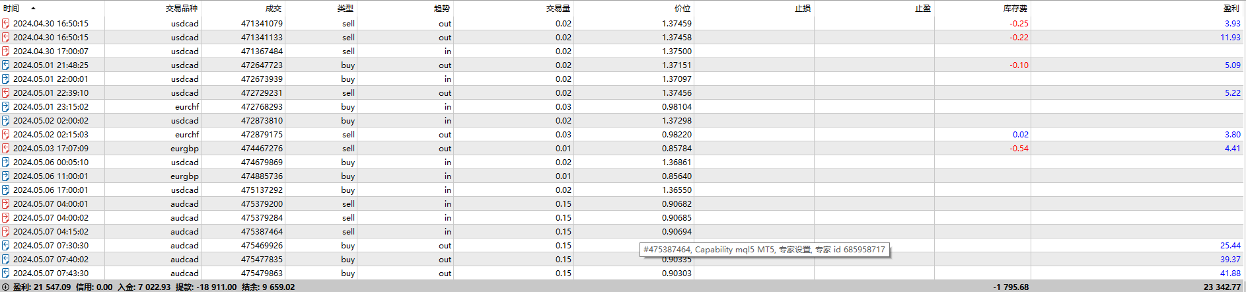This screenshot has height=292, width=1246.
Task: Select deal number 475469926
Action: 262,245
